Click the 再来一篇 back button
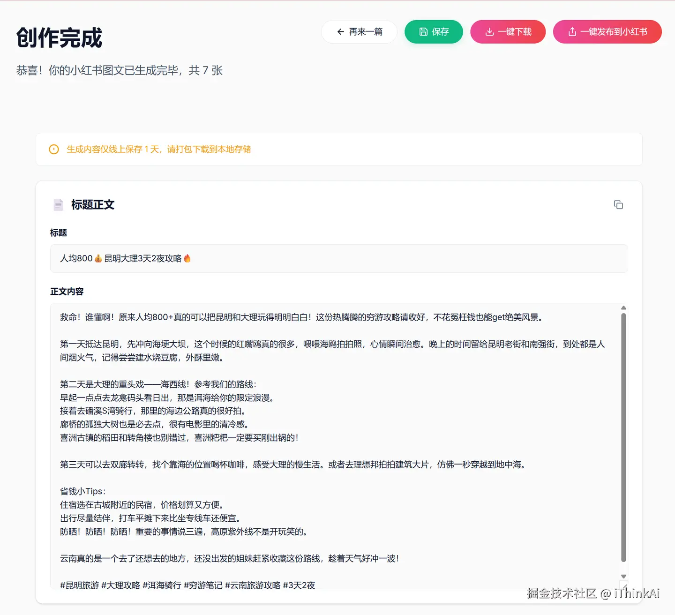Image resolution: width=675 pixels, height=615 pixels. click(359, 32)
